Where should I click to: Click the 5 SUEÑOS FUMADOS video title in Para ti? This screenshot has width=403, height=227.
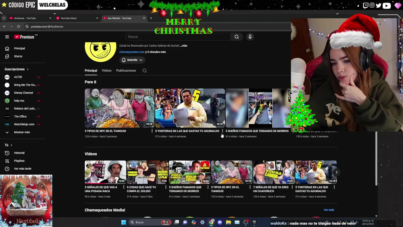click(257, 131)
